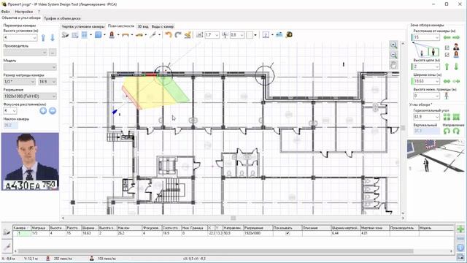The height and width of the screenshot is (263, 467).
Task: Zoom out with the magnifier minus button
Action: [x=394, y=55]
